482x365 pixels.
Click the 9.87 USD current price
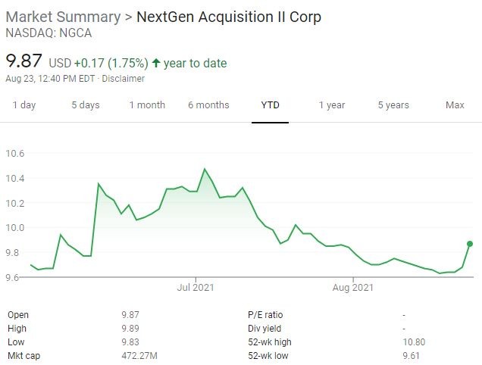(25, 61)
